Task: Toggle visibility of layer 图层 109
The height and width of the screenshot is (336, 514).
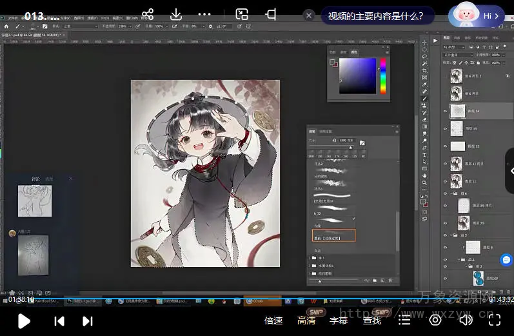Action: coord(445,222)
